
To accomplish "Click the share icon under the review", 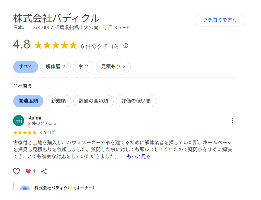I will pos(43,171).
